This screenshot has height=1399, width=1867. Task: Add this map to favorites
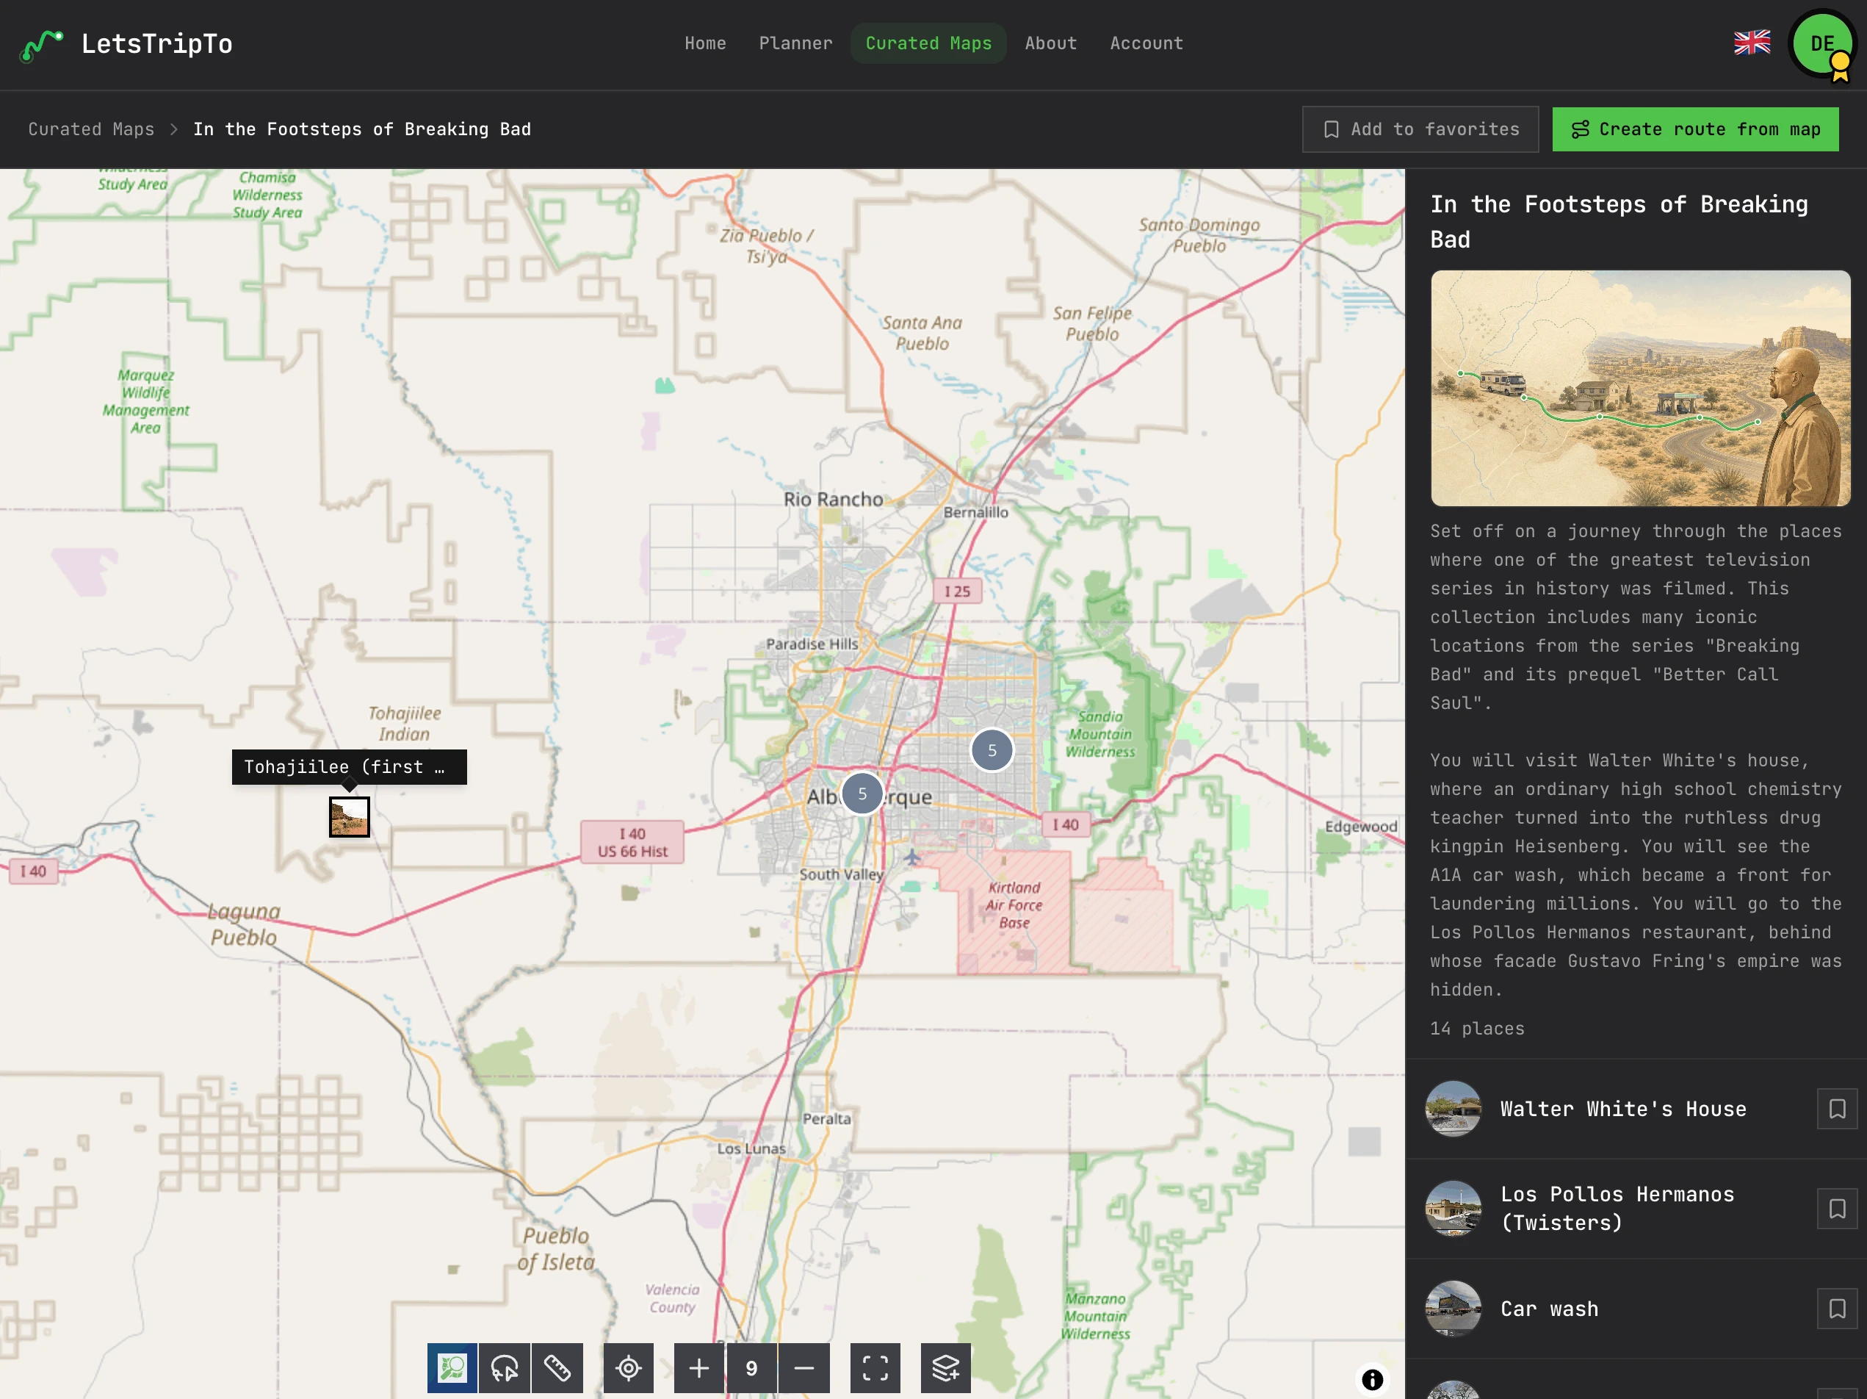point(1420,129)
